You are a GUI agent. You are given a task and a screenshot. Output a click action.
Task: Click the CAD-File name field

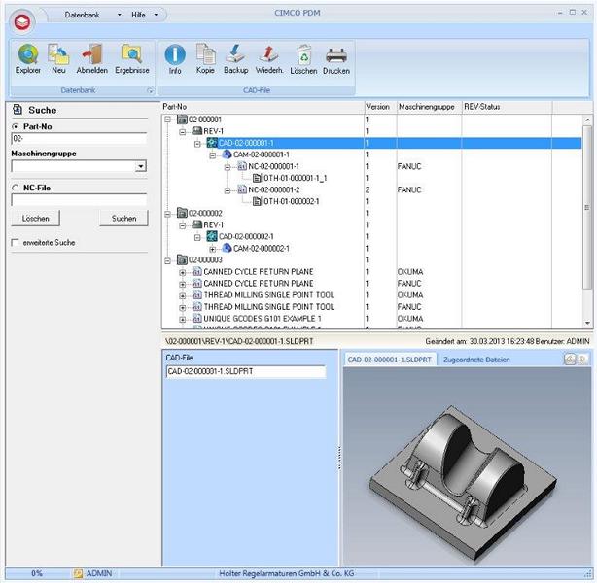[x=246, y=371]
